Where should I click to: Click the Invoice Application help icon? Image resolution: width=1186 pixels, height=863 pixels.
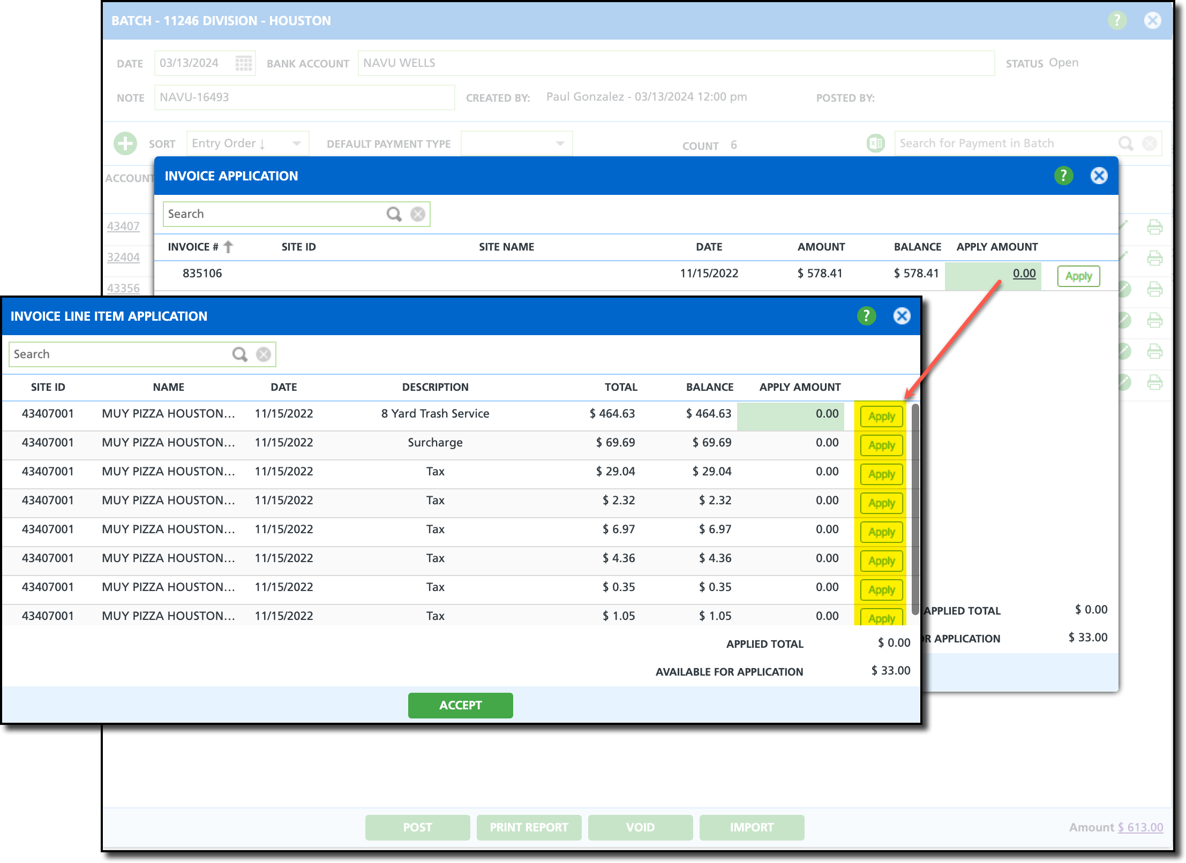[1063, 176]
